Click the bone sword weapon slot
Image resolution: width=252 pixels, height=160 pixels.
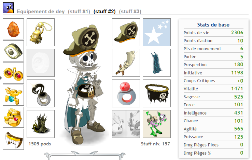click(x=126, y=63)
